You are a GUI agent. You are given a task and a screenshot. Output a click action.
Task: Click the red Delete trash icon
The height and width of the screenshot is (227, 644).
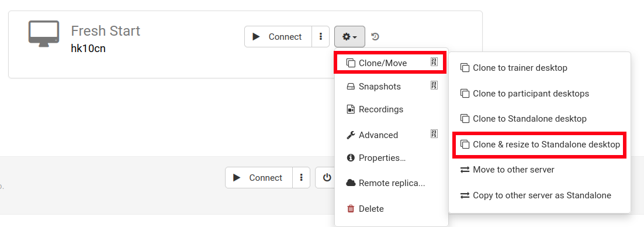point(350,209)
